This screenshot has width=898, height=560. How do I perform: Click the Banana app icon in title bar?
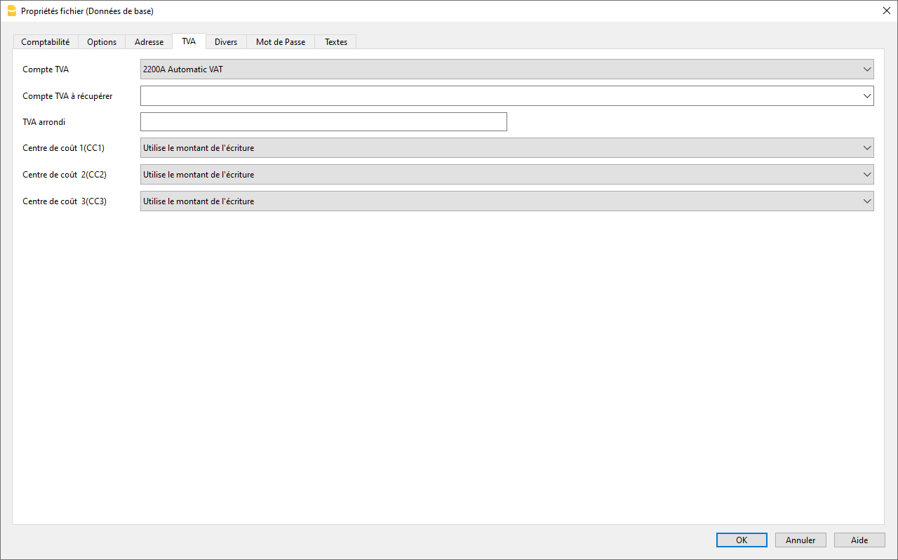point(11,11)
